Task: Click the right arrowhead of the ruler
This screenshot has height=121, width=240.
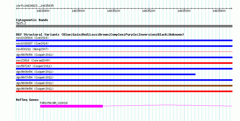Action: [x=232, y=9]
